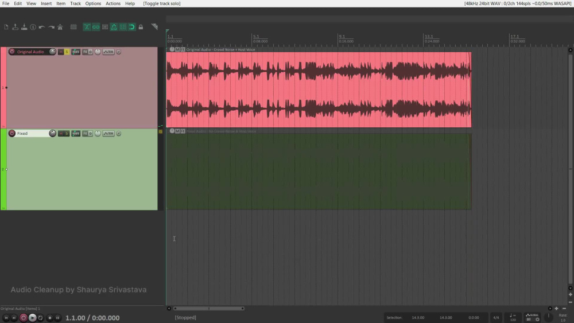Toggle auto-crossfade toolbar icon
The height and width of the screenshot is (323, 574).
(87, 27)
